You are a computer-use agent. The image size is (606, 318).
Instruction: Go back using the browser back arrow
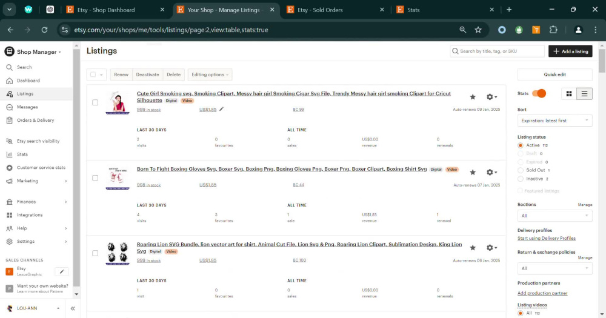click(10, 30)
